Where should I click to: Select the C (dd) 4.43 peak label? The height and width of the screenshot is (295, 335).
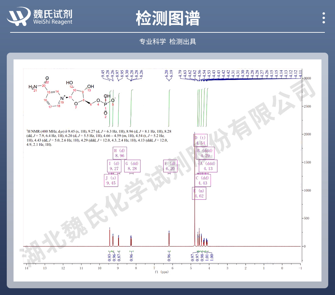tap(202, 180)
